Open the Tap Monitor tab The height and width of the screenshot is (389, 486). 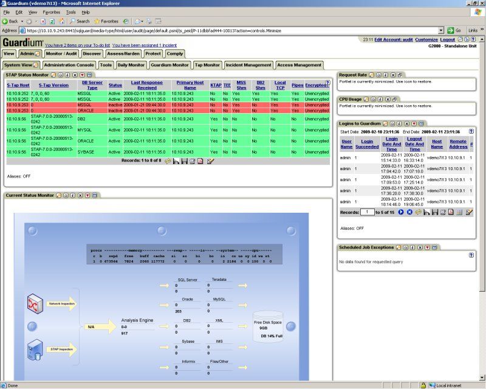click(x=207, y=65)
